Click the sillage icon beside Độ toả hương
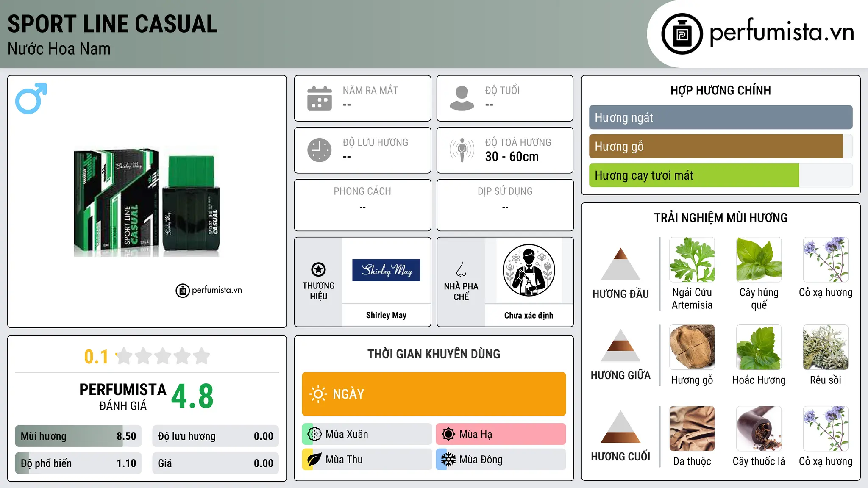This screenshot has width=868, height=488. [x=462, y=150]
